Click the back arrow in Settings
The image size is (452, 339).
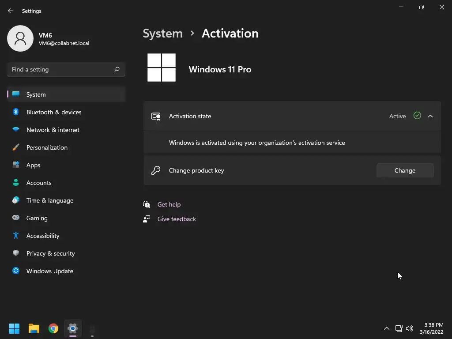click(11, 11)
